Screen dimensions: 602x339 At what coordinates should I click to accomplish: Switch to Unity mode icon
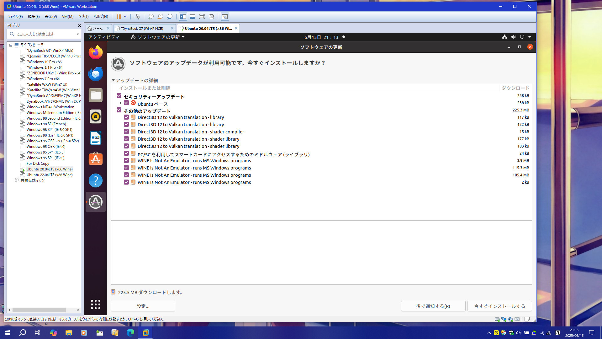click(211, 17)
